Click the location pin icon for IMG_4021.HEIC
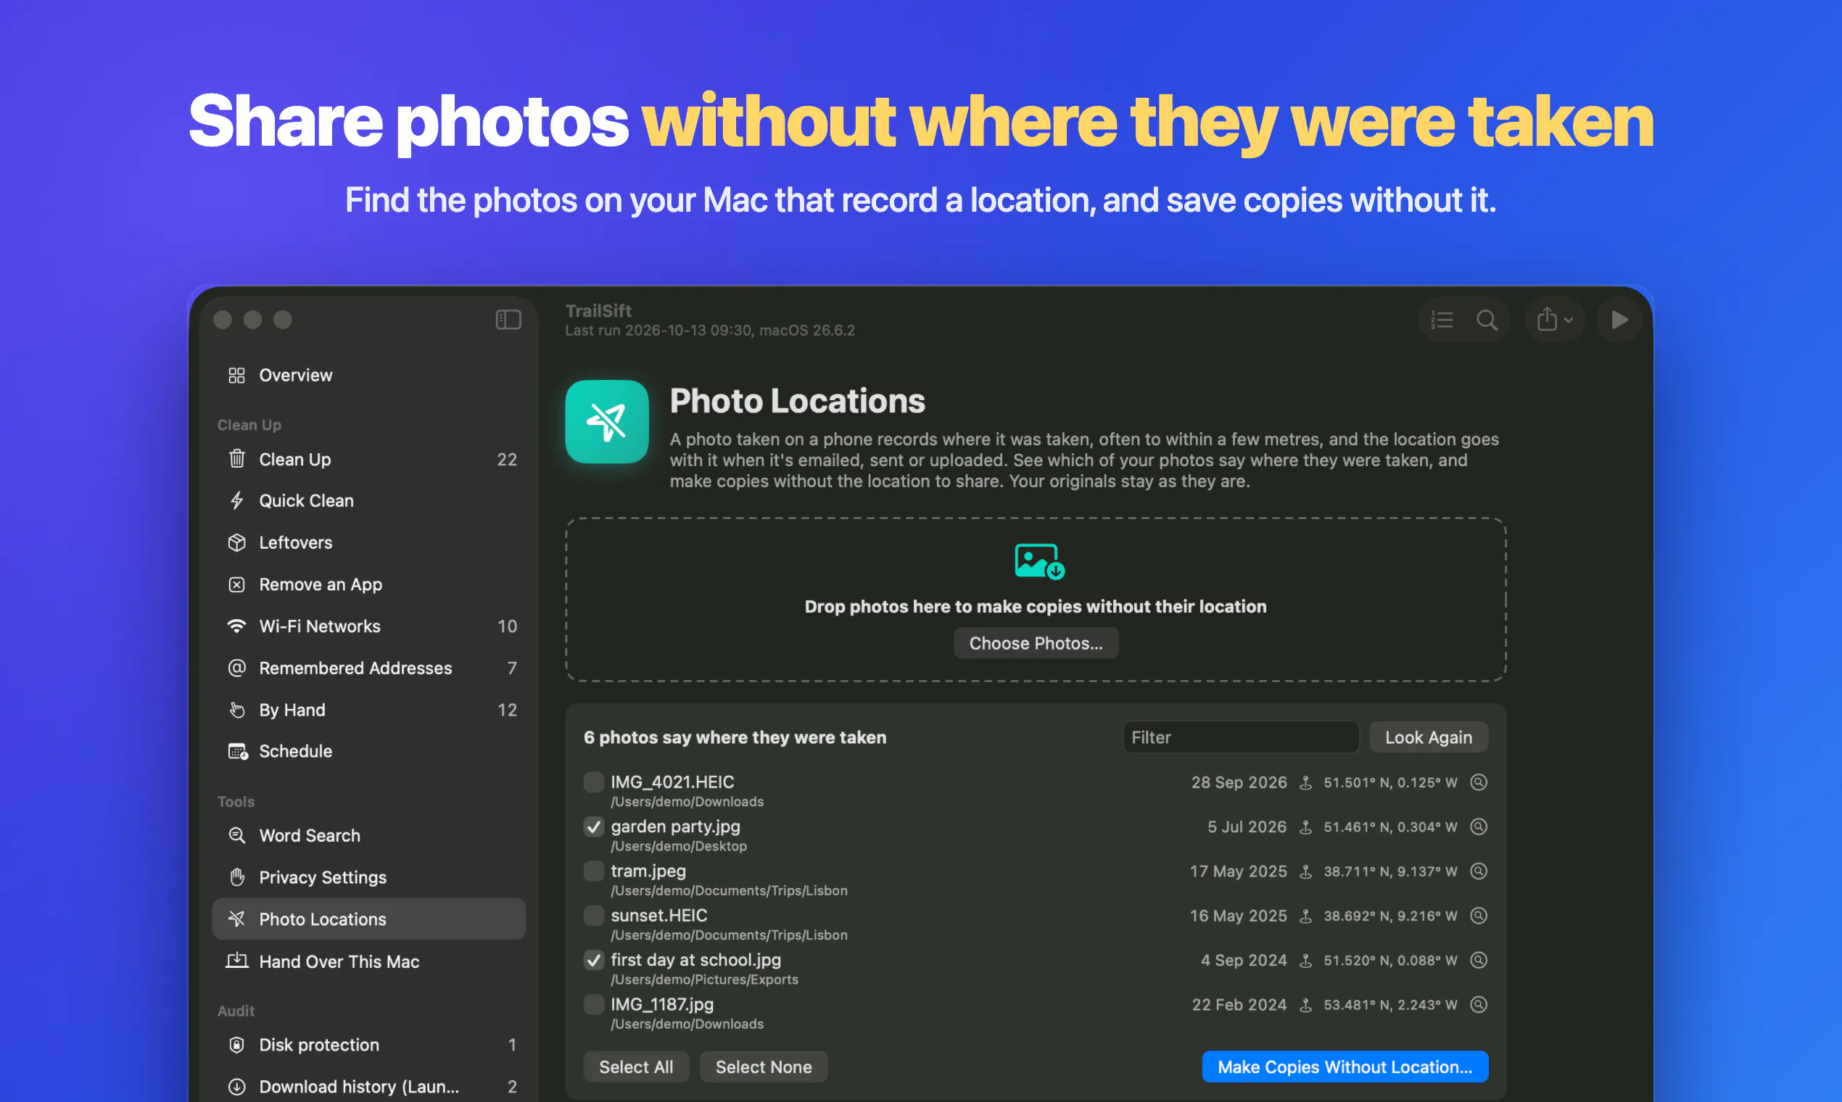This screenshot has height=1102, width=1842. (x=1305, y=783)
